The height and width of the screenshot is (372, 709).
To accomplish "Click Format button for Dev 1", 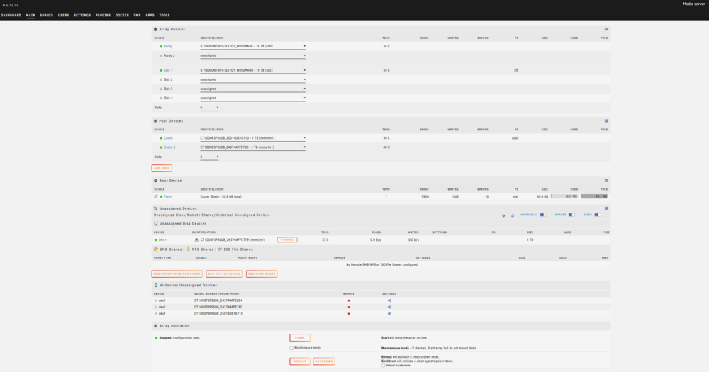I will pyautogui.click(x=286, y=240).
